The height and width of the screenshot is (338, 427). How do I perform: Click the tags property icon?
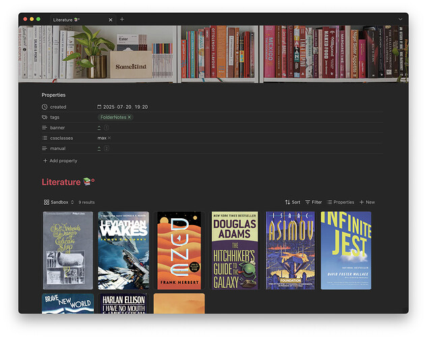(x=45, y=118)
